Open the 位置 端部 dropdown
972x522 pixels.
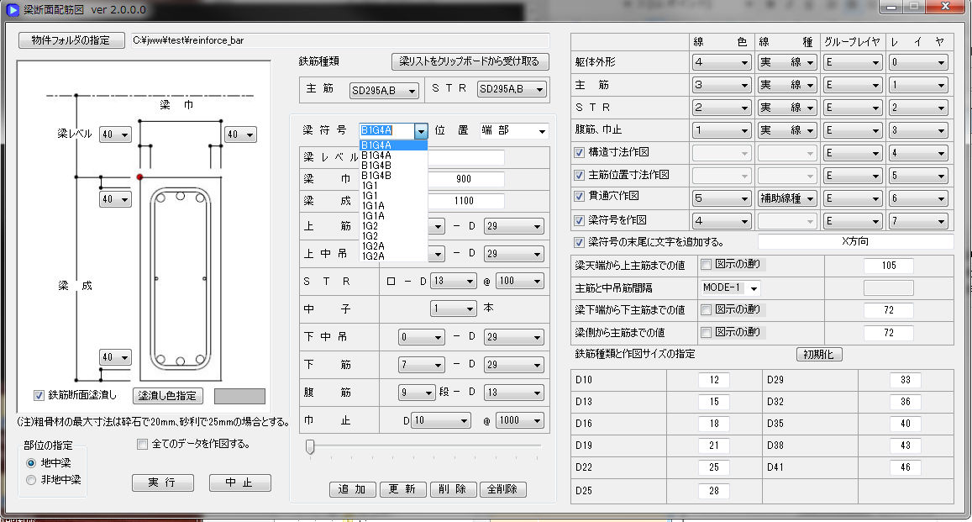point(514,131)
